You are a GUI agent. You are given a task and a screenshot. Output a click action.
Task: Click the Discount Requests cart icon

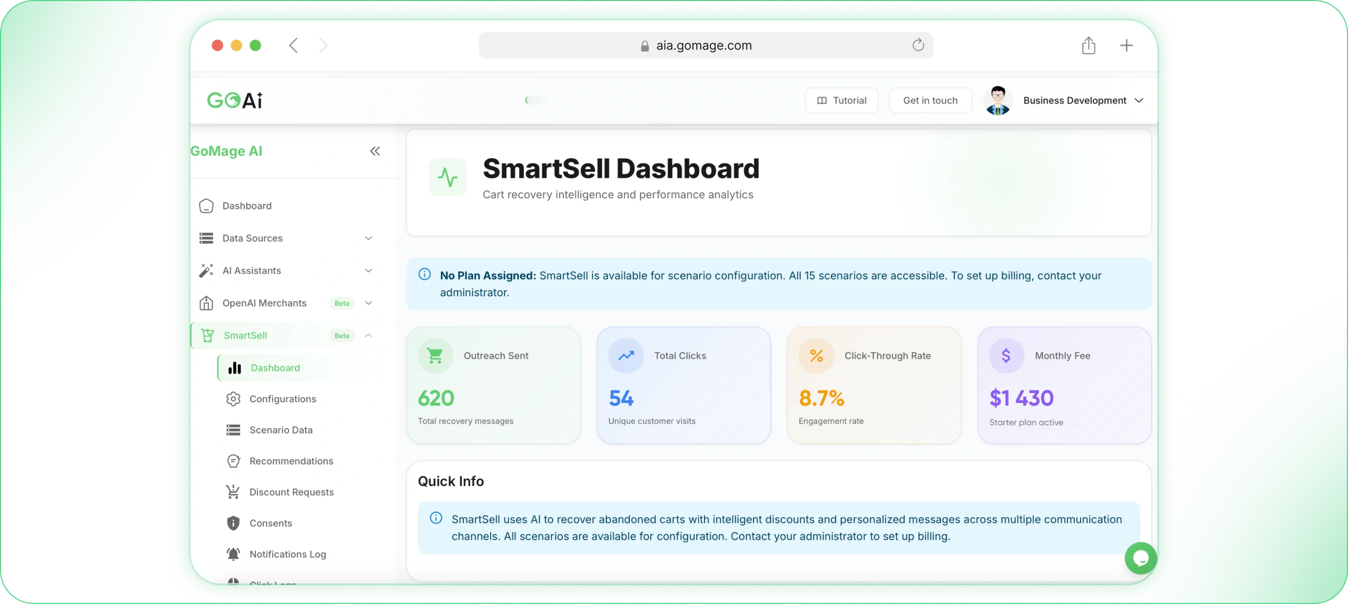(x=233, y=492)
